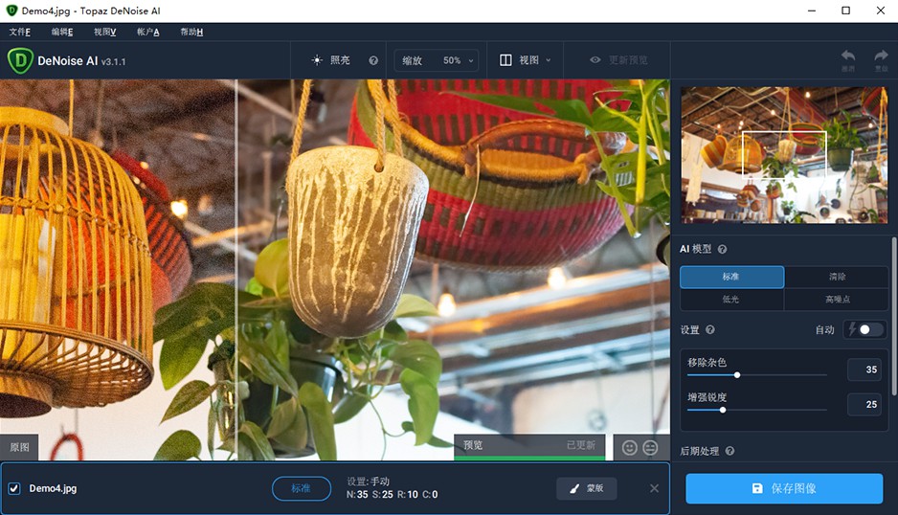Click the Demo4.jpg file name
The width and height of the screenshot is (898, 515).
(53, 488)
